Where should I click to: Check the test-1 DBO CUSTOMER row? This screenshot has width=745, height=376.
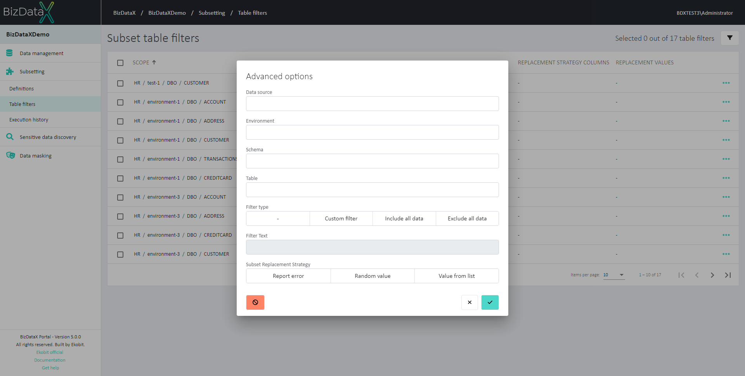click(120, 83)
